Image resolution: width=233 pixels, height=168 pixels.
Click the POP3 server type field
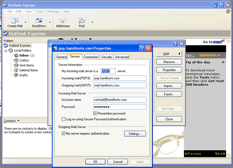click(x=108, y=71)
